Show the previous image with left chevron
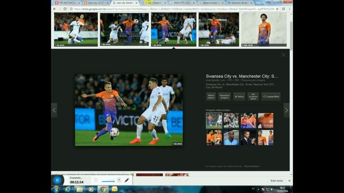The height and width of the screenshot is (193, 344). click(54, 110)
